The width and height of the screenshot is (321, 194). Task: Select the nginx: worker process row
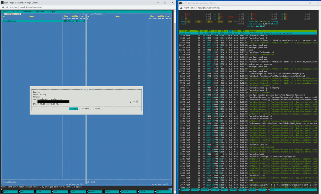(248, 64)
